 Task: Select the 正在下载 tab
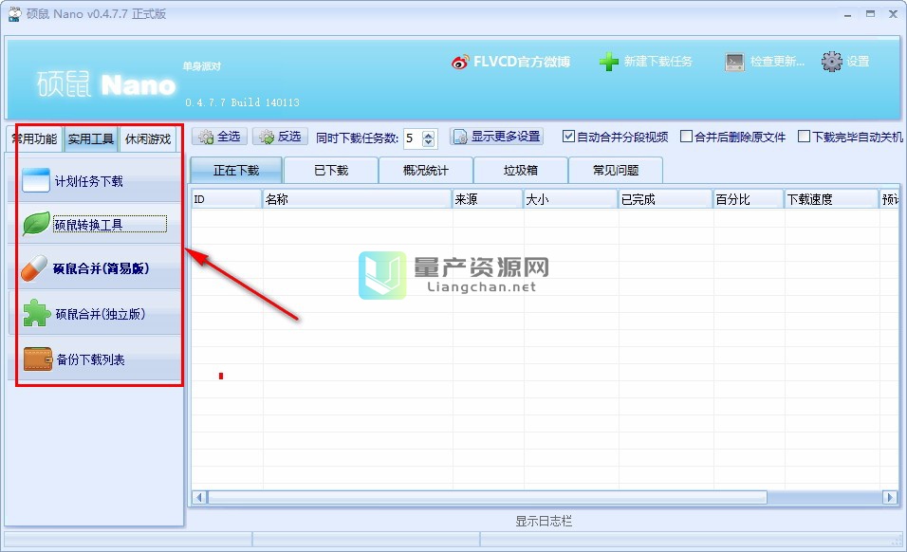(x=236, y=170)
